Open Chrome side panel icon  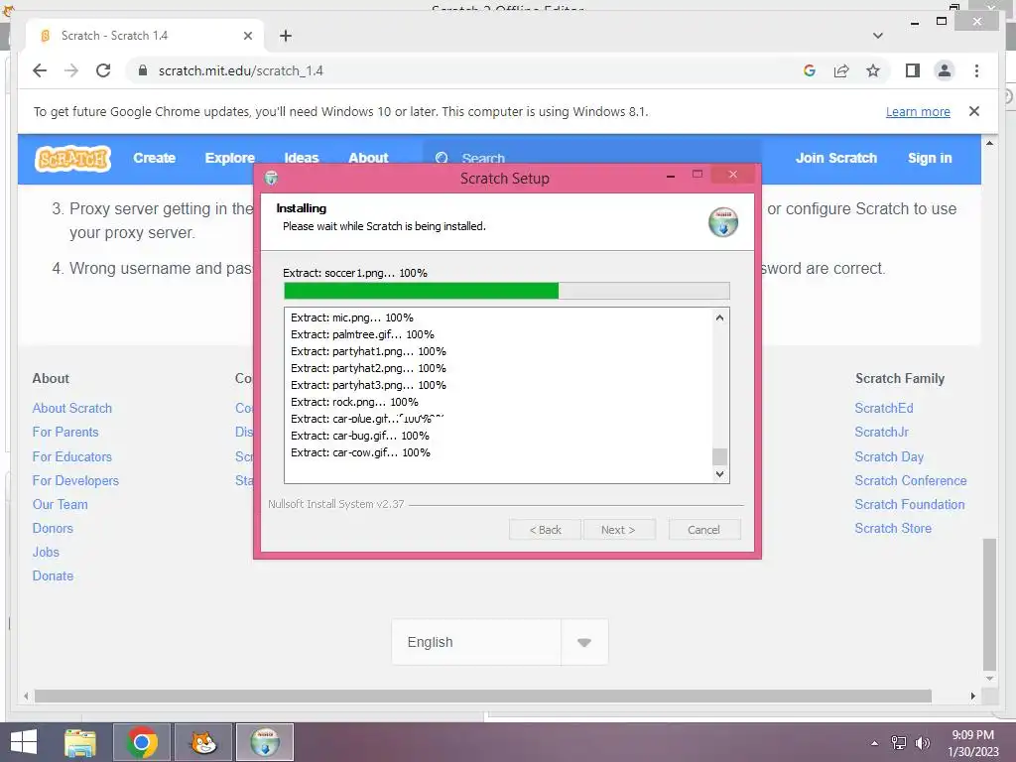(x=913, y=70)
